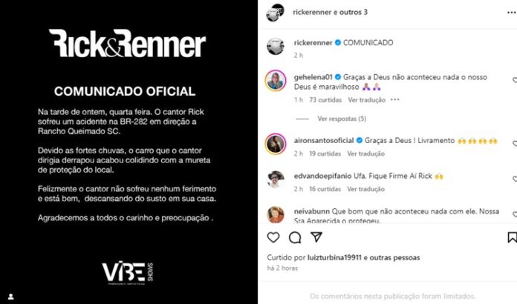Screen dimensions: 517x304
Task: Open 73 curtidas likes list
Action: pos(325,99)
